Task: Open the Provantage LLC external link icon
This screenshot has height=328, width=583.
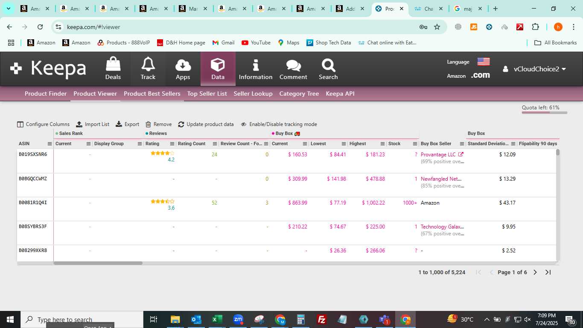Action: pos(461,155)
